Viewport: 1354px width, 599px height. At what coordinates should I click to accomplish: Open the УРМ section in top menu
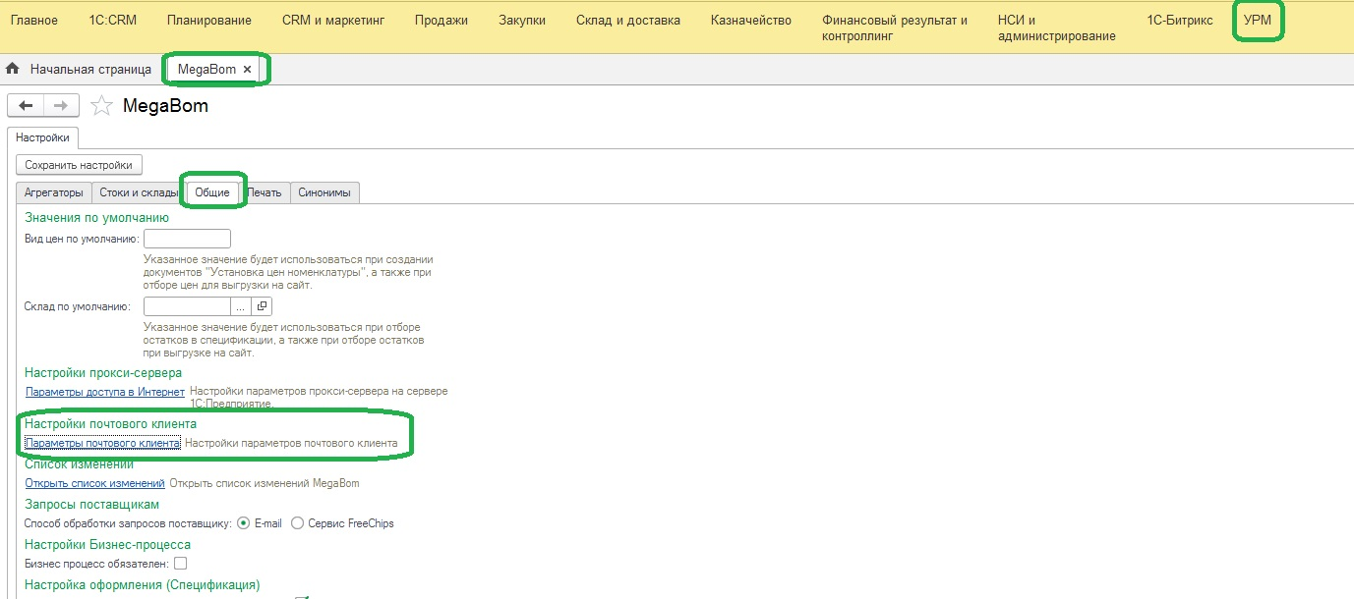click(1258, 20)
